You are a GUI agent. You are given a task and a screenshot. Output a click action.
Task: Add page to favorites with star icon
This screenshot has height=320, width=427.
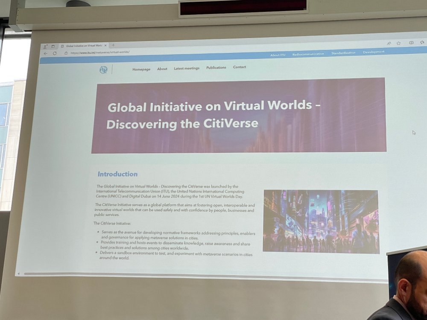(399, 43)
